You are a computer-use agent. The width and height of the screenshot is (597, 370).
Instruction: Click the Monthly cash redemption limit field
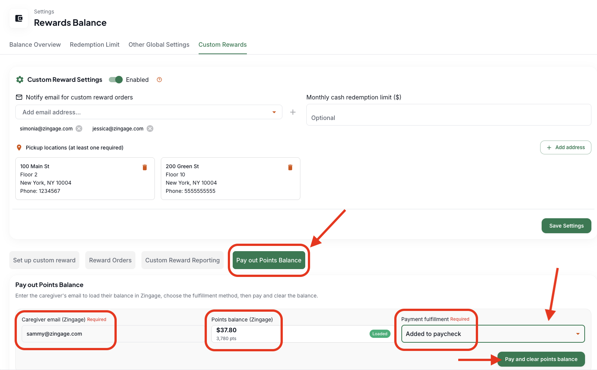coord(448,115)
